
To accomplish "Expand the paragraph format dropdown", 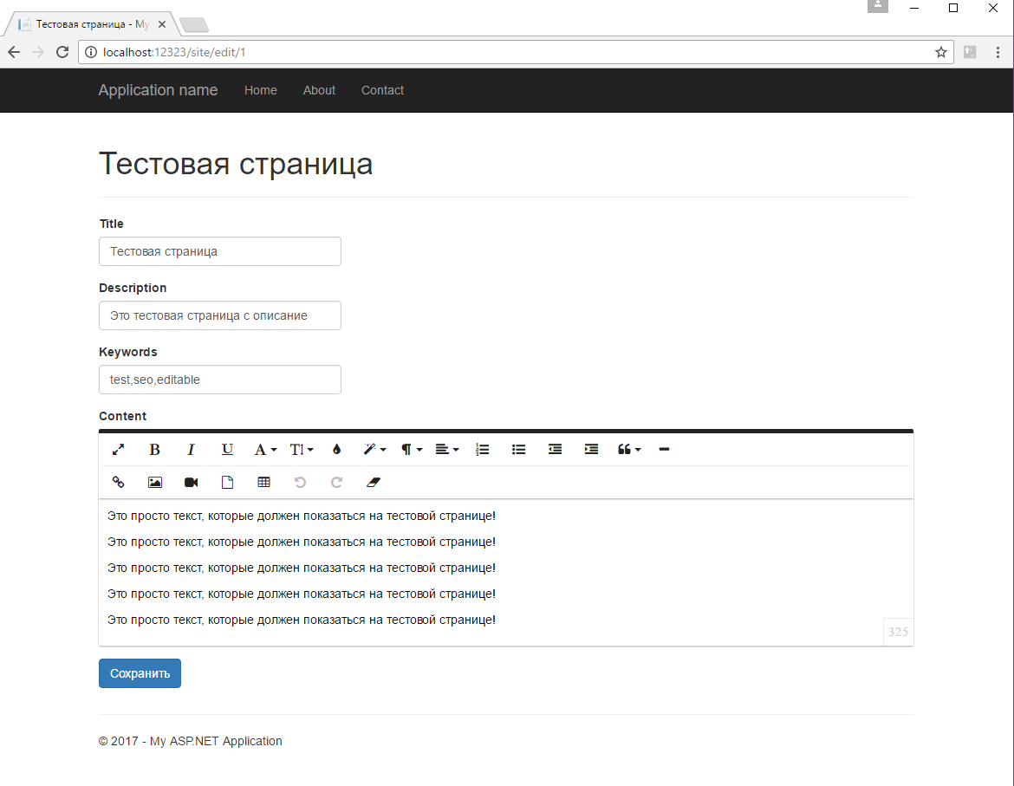I will pyautogui.click(x=412, y=449).
